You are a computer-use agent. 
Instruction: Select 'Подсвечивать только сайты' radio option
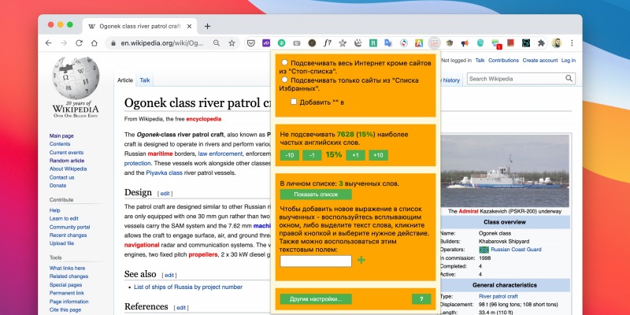[284, 80]
